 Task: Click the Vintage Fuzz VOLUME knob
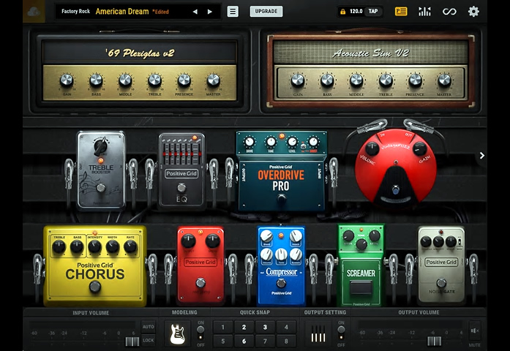coord(372,148)
